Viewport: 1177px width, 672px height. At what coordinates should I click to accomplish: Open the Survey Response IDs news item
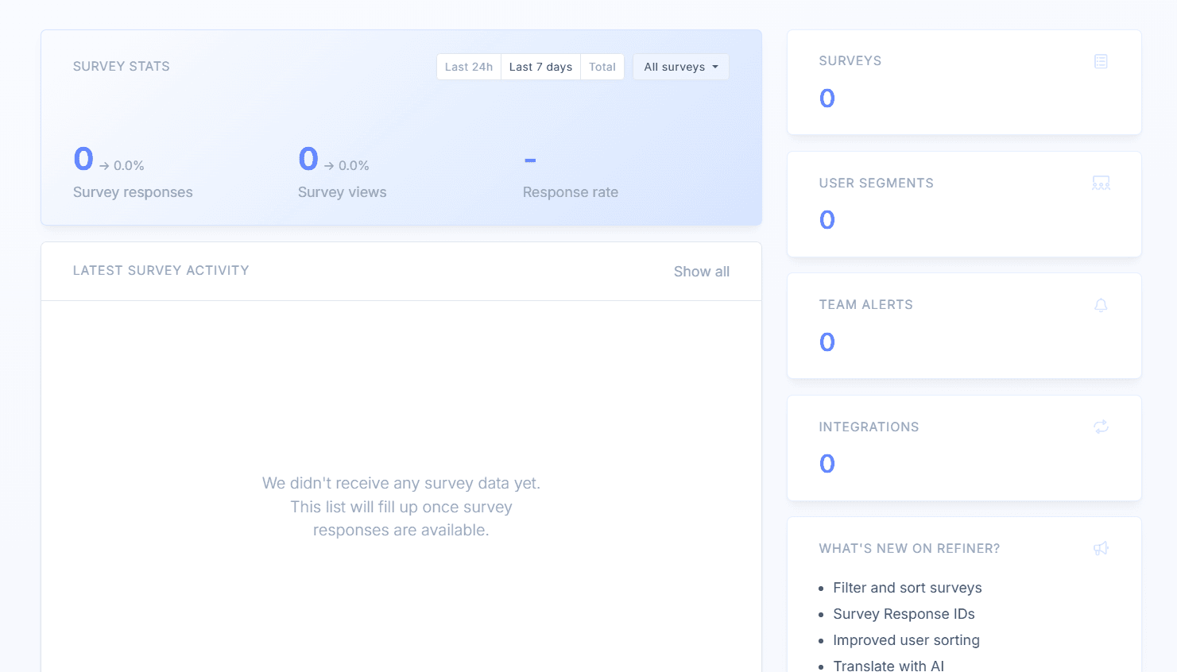(x=904, y=614)
